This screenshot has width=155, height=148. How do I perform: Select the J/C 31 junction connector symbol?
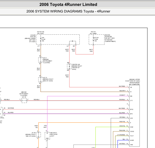click(x=41, y=80)
